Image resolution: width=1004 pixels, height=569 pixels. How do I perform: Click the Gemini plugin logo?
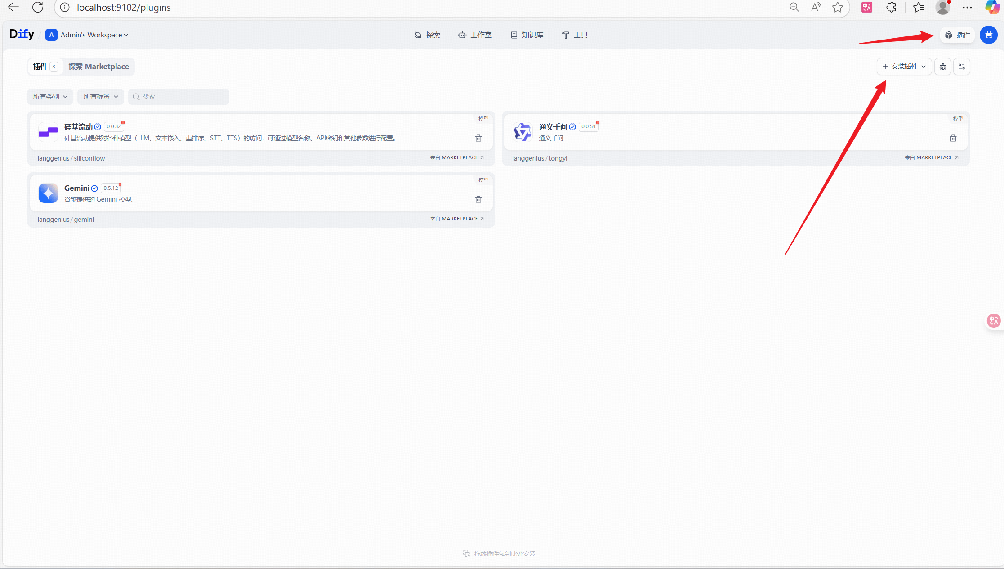tap(48, 193)
